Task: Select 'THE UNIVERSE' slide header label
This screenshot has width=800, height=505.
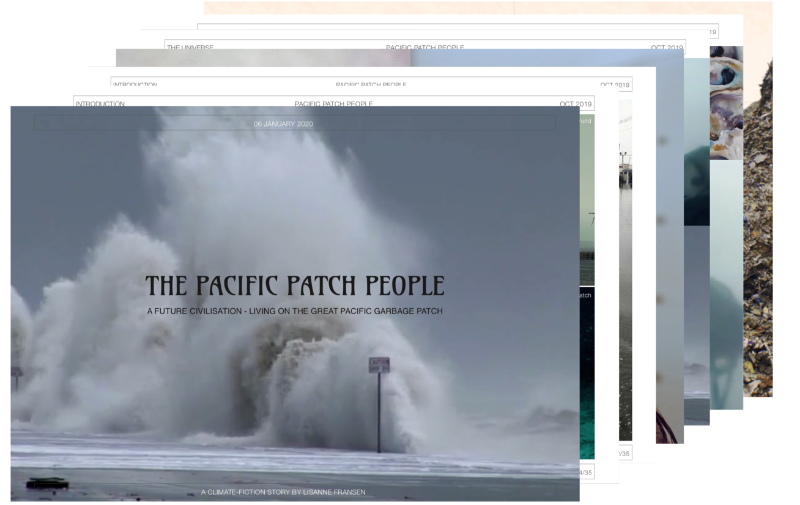Action: pos(190,47)
